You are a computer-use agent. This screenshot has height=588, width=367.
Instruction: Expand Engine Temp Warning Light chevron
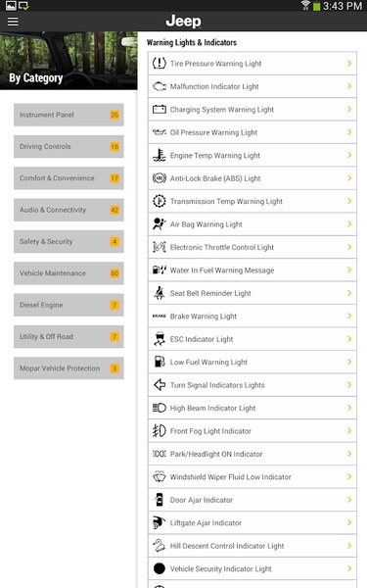click(349, 155)
